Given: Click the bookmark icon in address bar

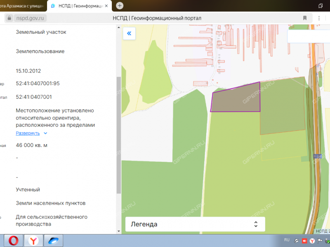Looking at the screenshot, I should coord(305,18).
